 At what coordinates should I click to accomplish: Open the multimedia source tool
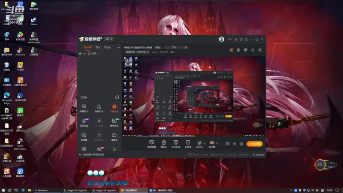click(x=188, y=144)
